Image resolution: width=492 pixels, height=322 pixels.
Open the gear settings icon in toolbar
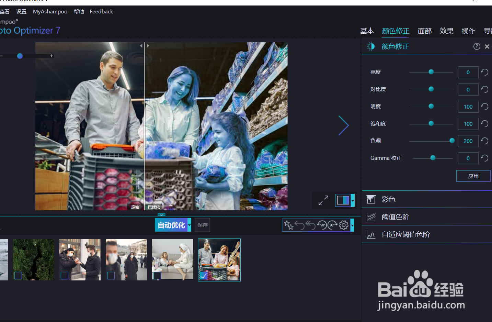[344, 225]
